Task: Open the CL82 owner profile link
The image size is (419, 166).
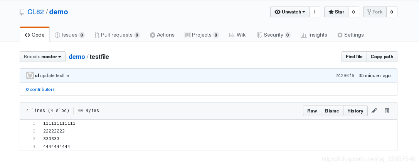Action: (35, 12)
